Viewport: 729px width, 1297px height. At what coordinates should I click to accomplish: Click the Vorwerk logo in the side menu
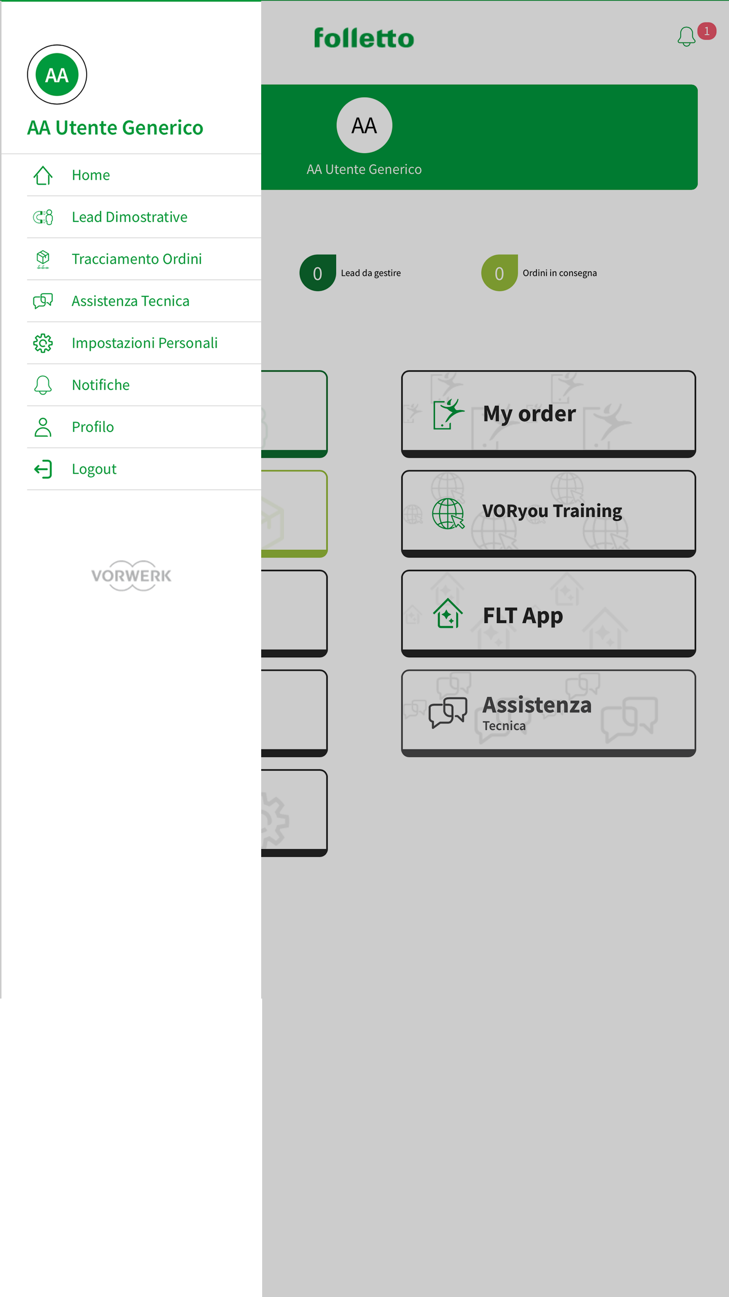pyautogui.click(x=131, y=575)
